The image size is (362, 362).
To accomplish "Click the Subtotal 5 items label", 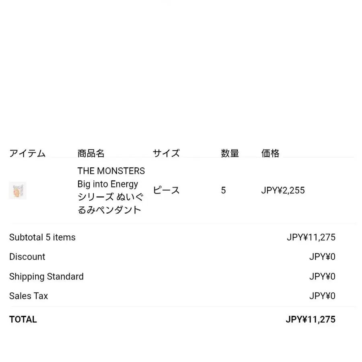I will click(42, 237).
